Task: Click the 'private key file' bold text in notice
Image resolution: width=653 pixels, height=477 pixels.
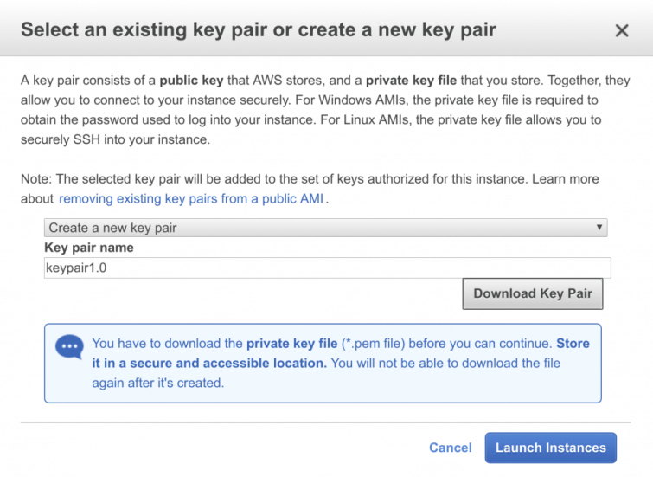Action: (292, 344)
